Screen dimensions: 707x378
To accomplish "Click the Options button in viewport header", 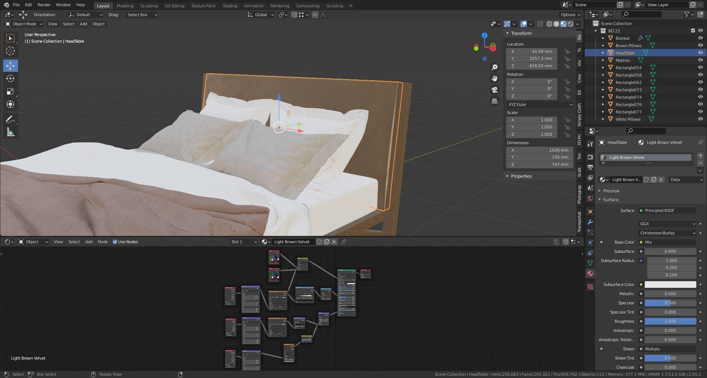I will tap(570, 15).
